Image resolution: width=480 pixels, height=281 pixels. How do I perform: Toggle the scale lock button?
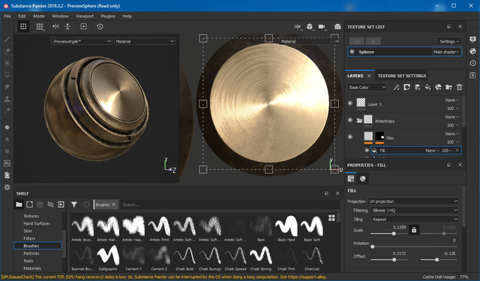coord(414,230)
